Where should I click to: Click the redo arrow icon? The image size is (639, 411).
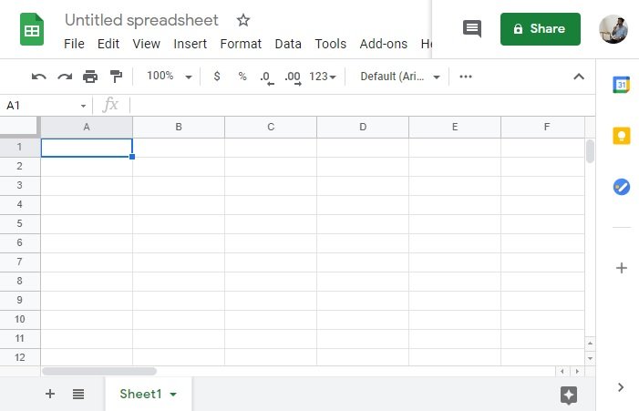point(64,77)
